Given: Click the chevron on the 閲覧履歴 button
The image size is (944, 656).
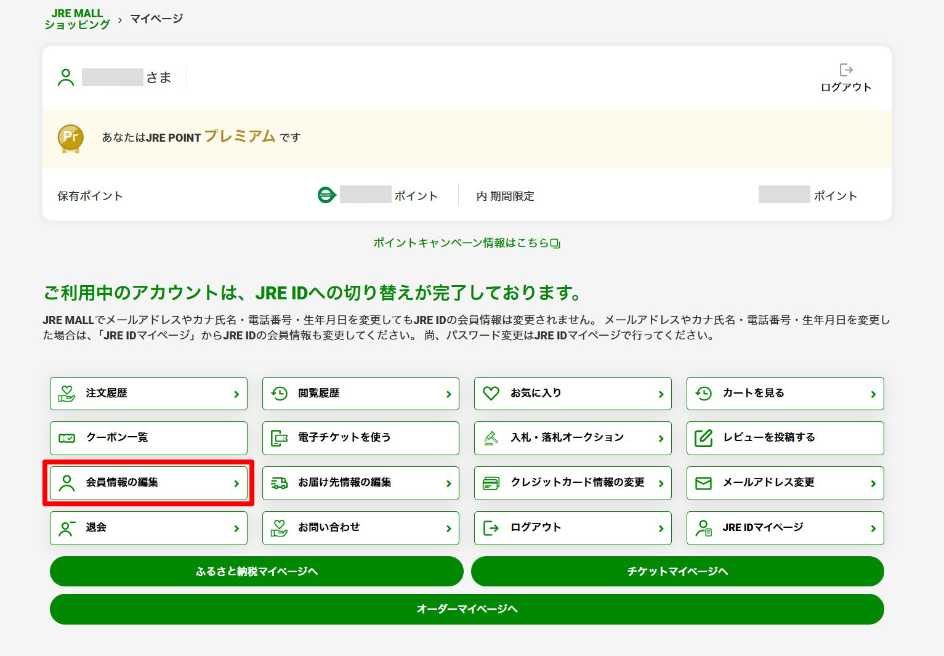Looking at the screenshot, I should (449, 394).
